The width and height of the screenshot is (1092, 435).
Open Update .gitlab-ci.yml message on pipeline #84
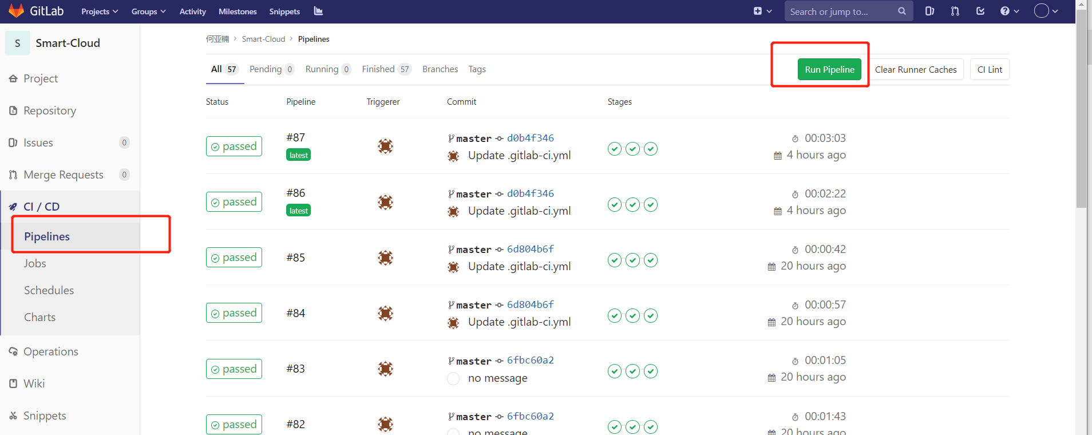coord(520,322)
